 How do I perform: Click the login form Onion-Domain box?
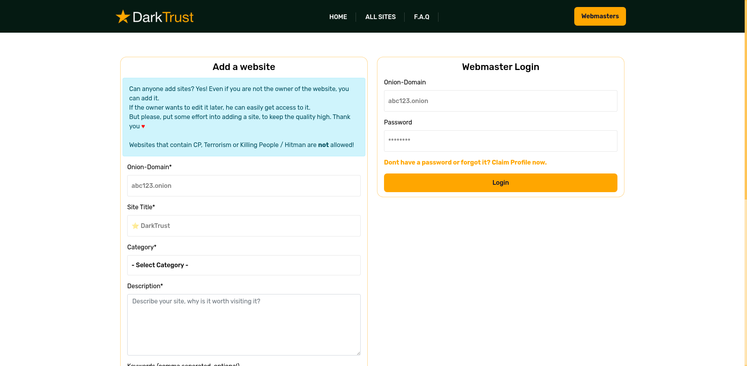tap(500, 101)
